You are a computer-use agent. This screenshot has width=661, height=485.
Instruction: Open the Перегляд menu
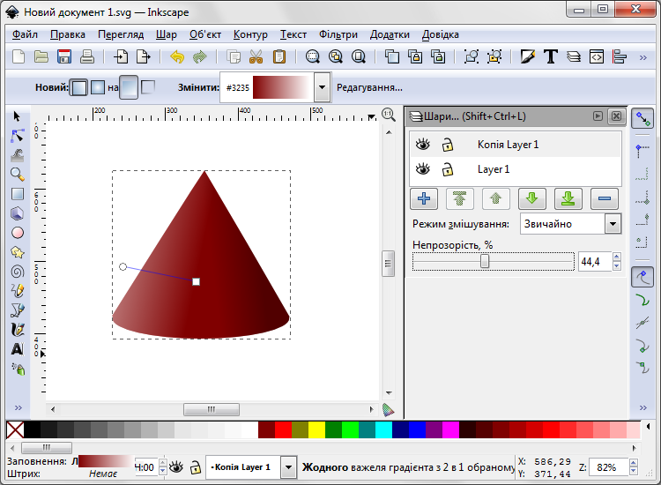[121, 34]
